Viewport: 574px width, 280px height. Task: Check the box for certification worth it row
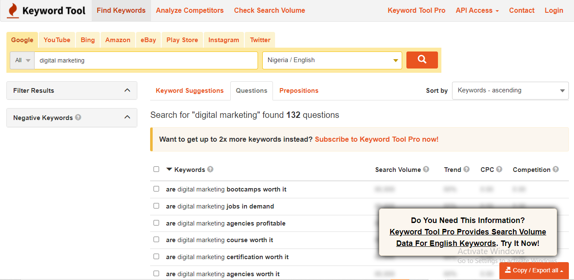point(156,256)
